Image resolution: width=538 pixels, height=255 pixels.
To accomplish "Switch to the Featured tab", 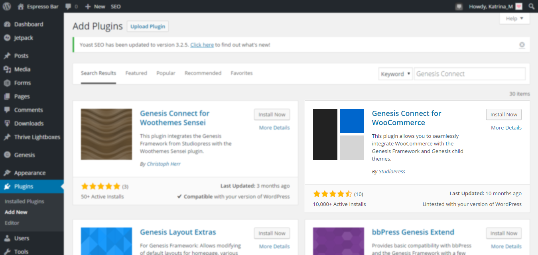I will [x=136, y=73].
